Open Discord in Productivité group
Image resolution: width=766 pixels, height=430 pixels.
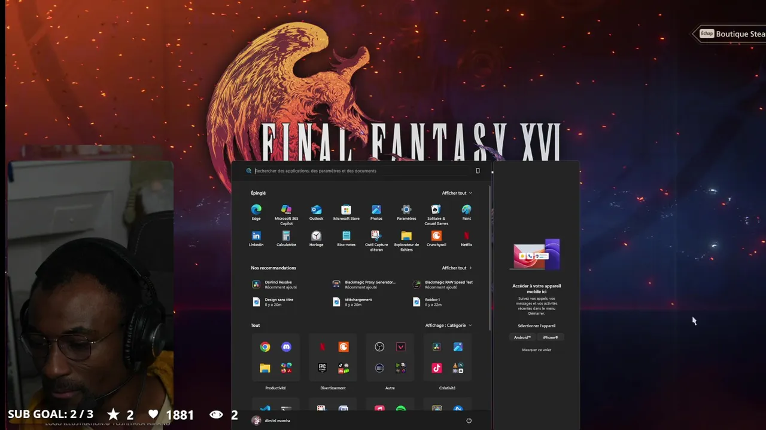click(x=286, y=347)
